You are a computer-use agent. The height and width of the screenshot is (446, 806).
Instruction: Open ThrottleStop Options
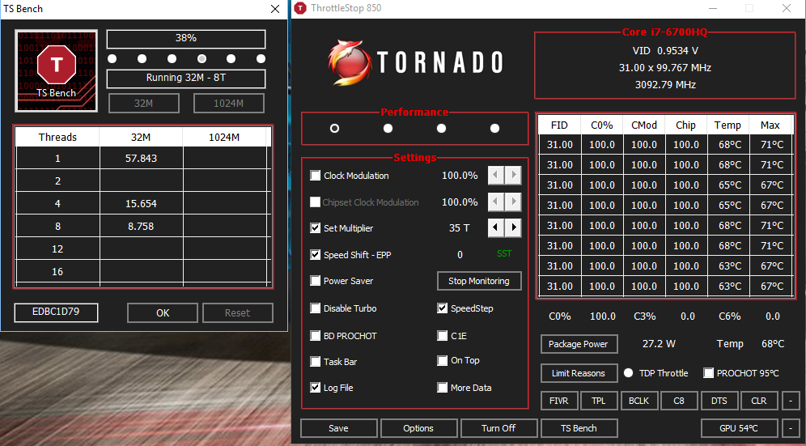coord(418,428)
